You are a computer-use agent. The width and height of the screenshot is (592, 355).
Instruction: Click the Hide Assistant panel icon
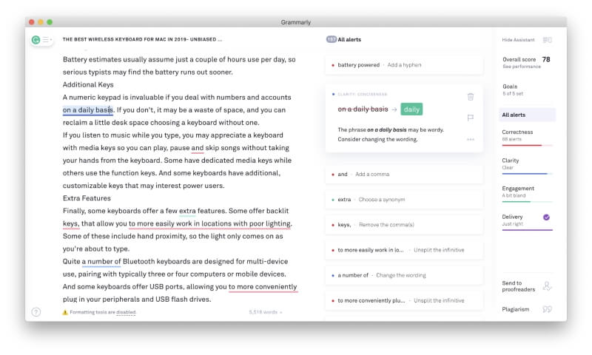pos(547,40)
